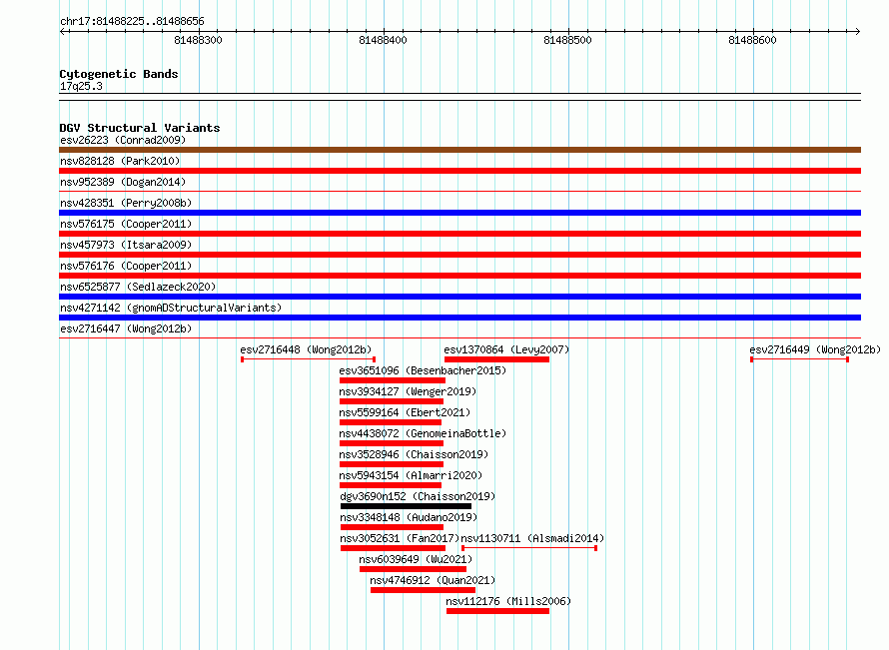Image resolution: width=889 pixels, height=650 pixels.
Task: Open the nsv6039649 (Wu2021) label
Action: (x=416, y=559)
